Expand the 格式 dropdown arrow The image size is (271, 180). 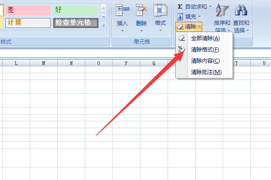click(x=160, y=31)
